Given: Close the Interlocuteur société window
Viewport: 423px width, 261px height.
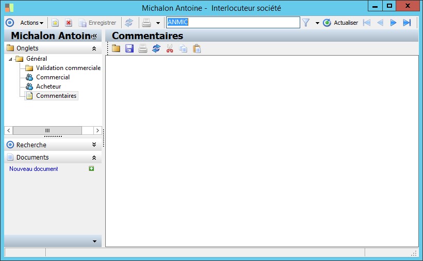Looking at the screenshot, I should pyautogui.click(x=408, y=6).
